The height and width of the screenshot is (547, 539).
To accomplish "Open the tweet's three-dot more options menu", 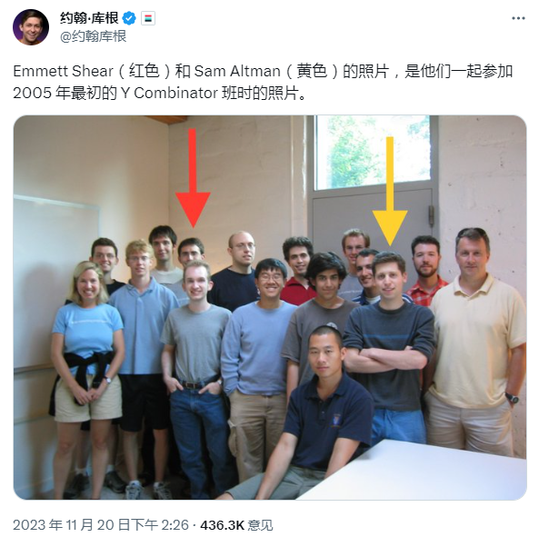I will click(518, 18).
